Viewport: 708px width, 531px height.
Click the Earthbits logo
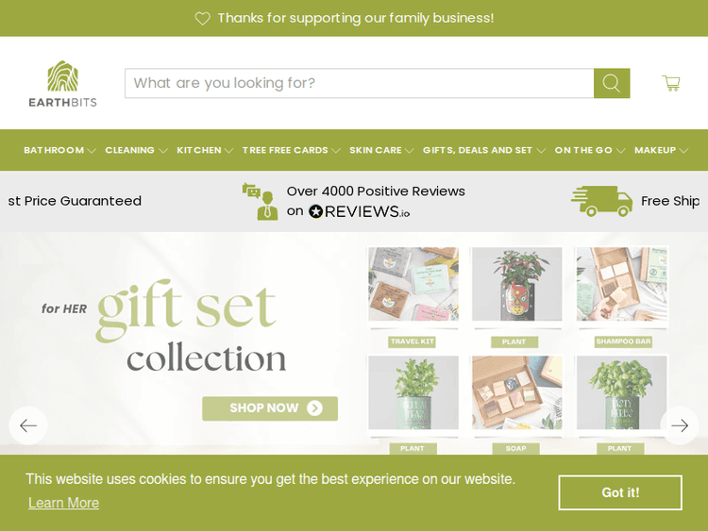pos(62,84)
